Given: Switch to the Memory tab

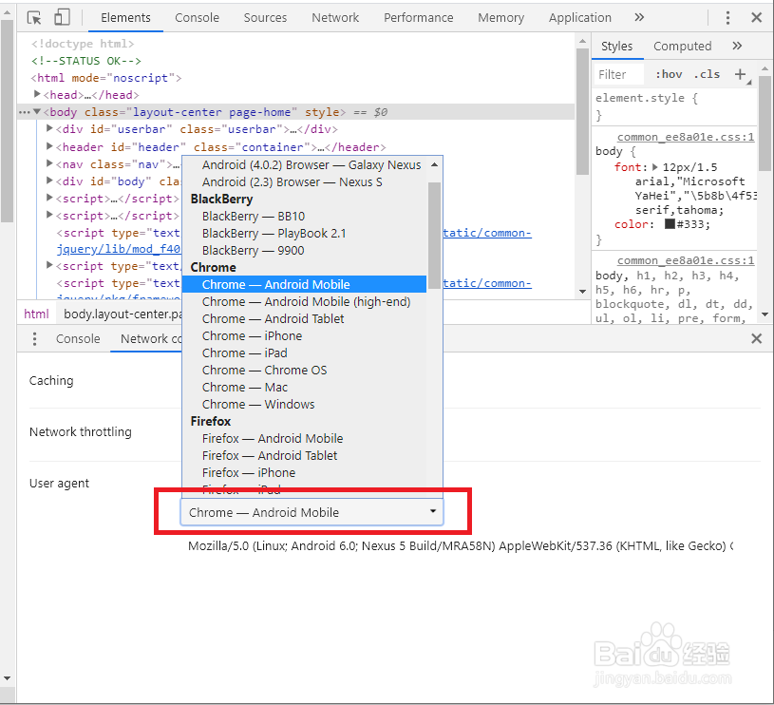Looking at the screenshot, I should coord(501,18).
